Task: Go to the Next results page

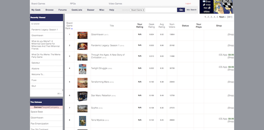Action: click(222, 17)
